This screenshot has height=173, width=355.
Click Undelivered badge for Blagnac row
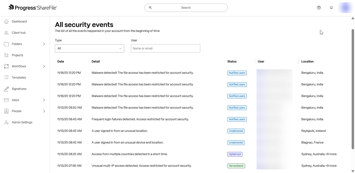pyautogui.click(x=236, y=142)
